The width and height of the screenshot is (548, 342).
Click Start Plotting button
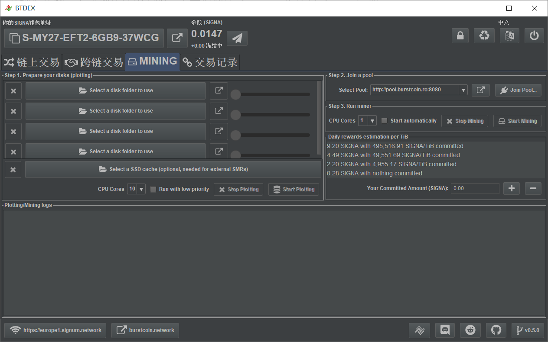pyautogui.click(x=294, y=189)
